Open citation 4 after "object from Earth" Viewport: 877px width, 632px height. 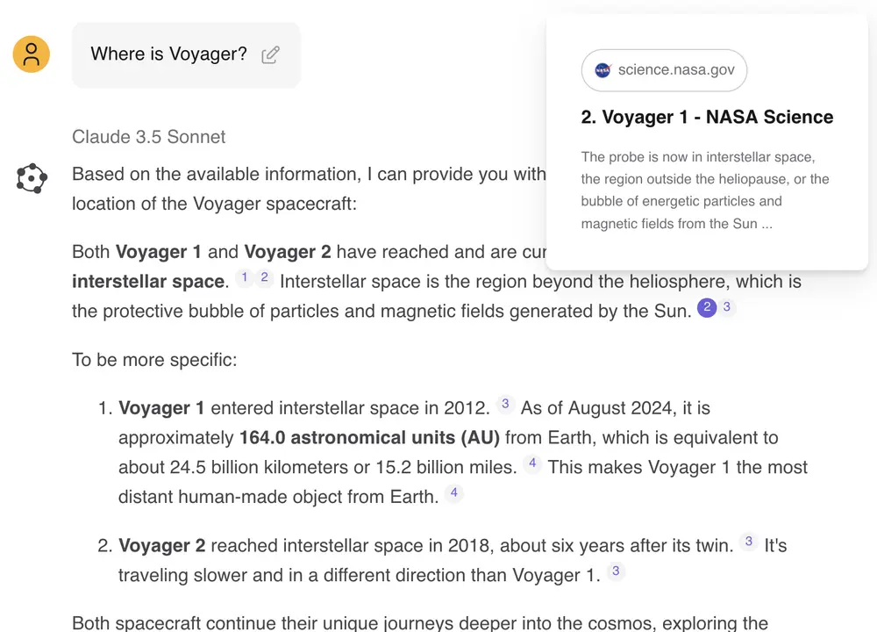[x=453, y=493]
